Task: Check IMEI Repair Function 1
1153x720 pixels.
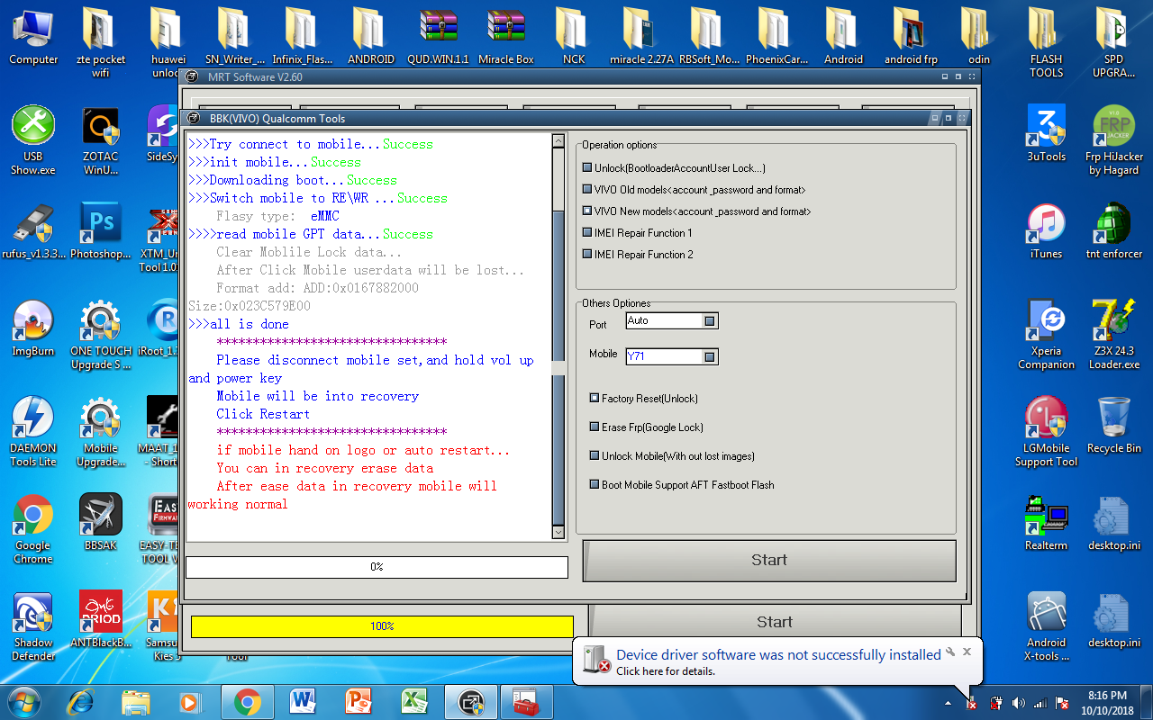Action: point(587,233)
